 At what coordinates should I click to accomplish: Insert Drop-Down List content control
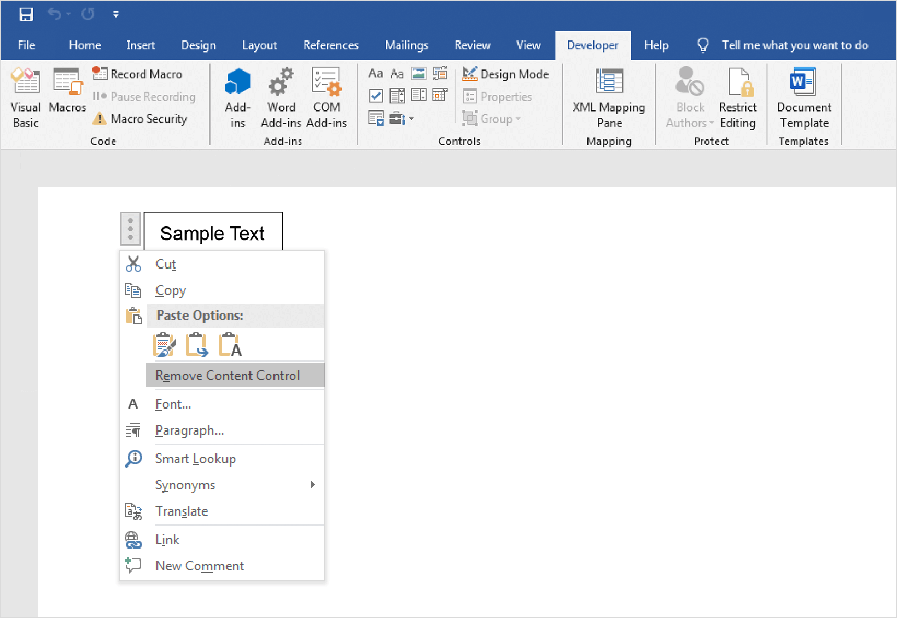coord(419,95)
